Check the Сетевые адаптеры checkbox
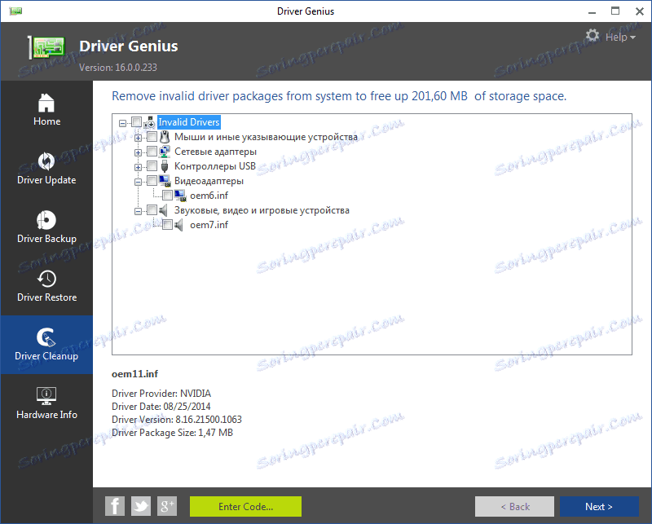The image size is (652, 524). (152, 152)
